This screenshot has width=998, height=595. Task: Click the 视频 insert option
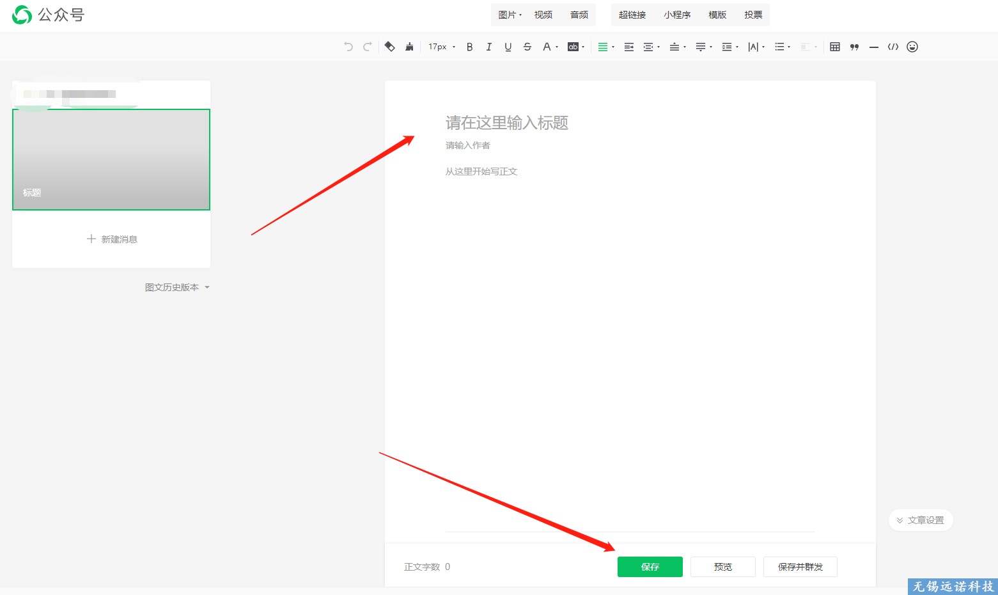[x=543, y=15]
